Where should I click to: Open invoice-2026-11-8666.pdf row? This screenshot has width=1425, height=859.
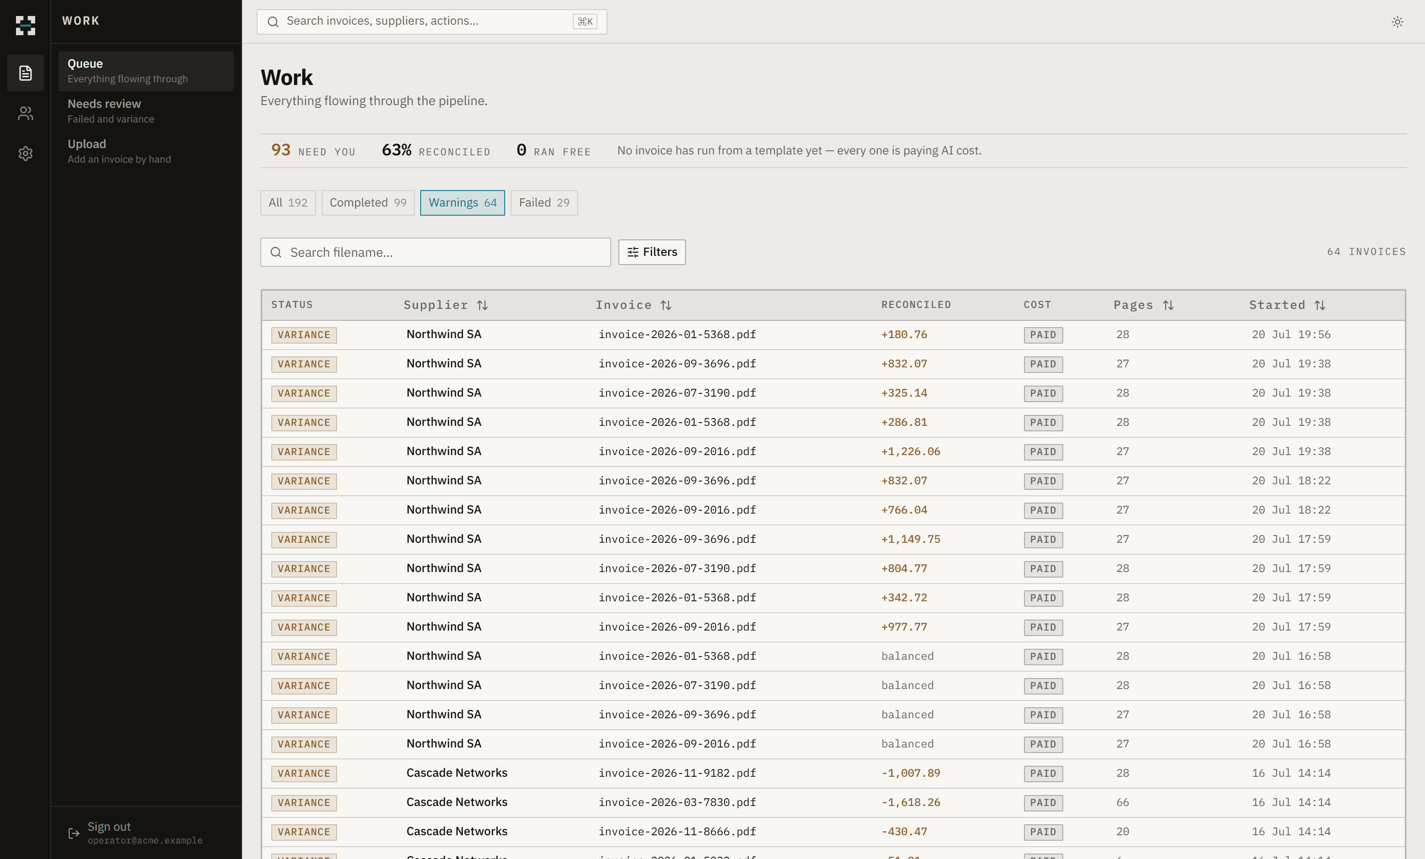(x=833, y=832)
